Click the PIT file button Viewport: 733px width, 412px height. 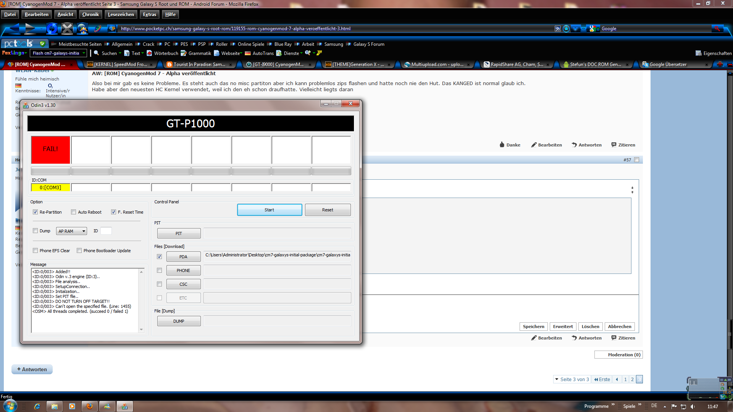(x=179, y=233)
